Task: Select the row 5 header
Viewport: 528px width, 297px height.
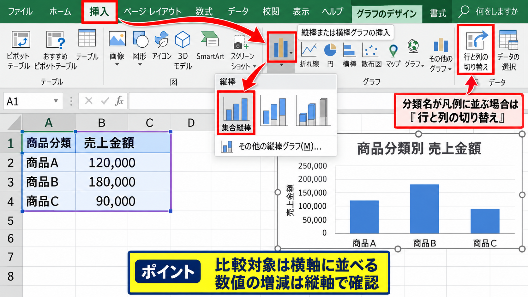Action: [11, 221]
